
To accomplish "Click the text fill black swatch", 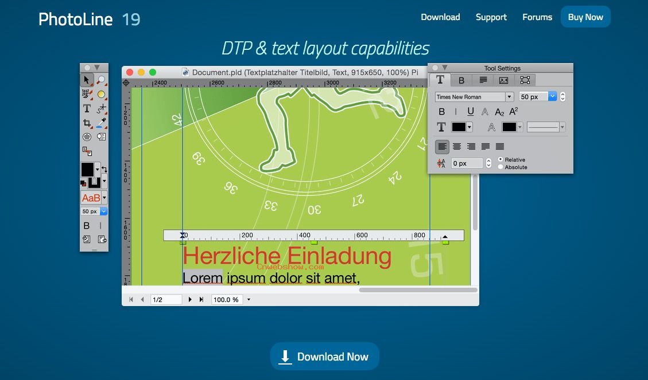I will point(459,127).
